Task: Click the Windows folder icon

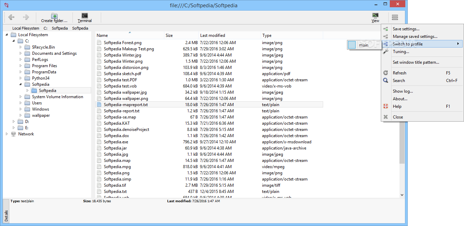Action: point(28,109)
